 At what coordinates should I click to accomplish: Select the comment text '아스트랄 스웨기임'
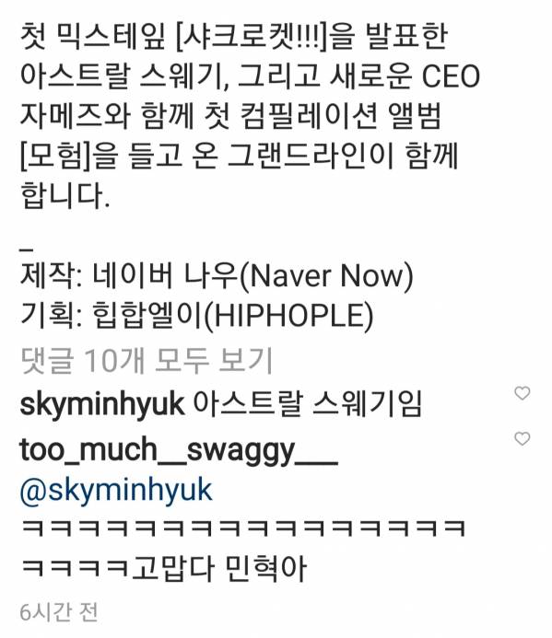308,403
